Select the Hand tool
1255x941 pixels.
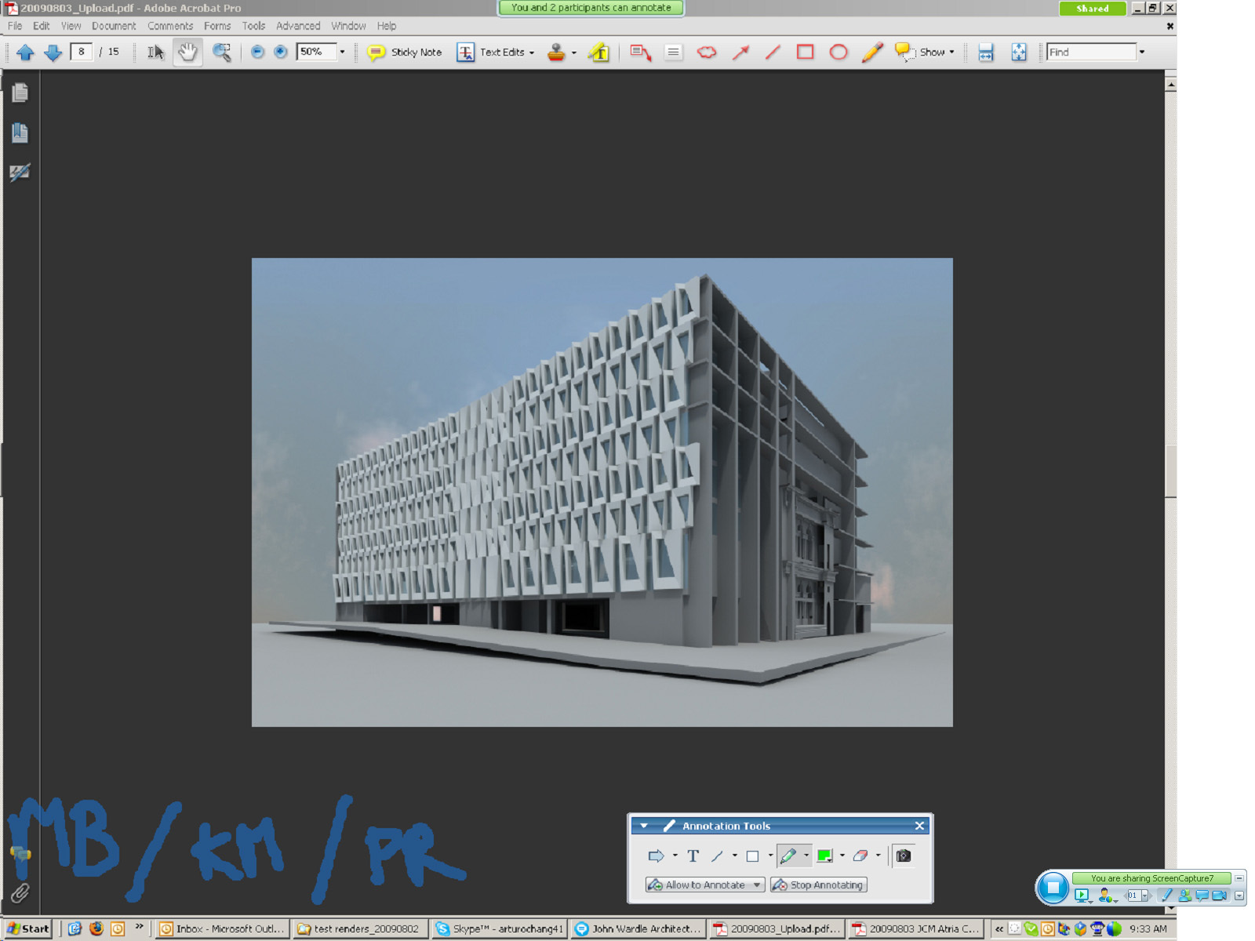click(x=187, y=53)
